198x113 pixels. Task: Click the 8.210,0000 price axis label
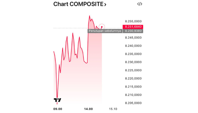point(133,95)
